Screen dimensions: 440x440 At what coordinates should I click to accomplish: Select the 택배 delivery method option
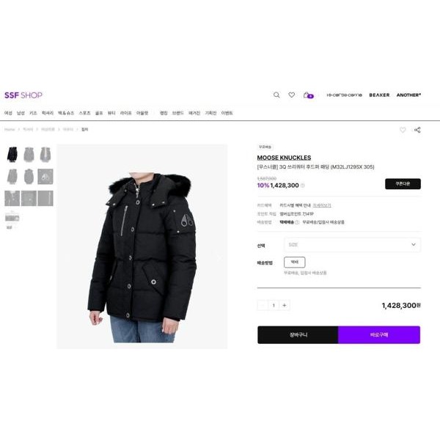coord(294,262)
